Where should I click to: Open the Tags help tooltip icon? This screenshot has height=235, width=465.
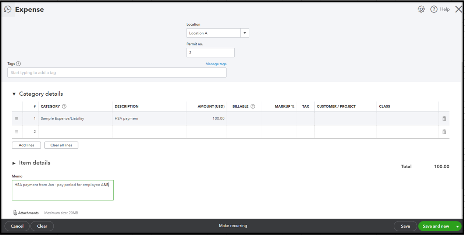point(18,63)
